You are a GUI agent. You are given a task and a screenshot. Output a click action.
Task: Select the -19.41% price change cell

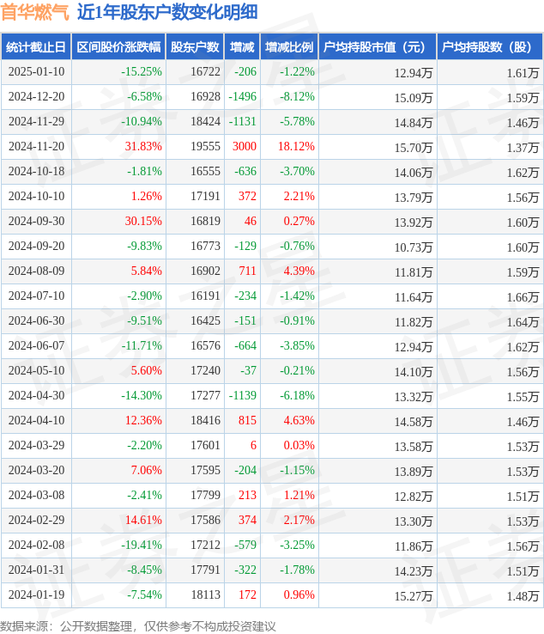pos(142,546)
